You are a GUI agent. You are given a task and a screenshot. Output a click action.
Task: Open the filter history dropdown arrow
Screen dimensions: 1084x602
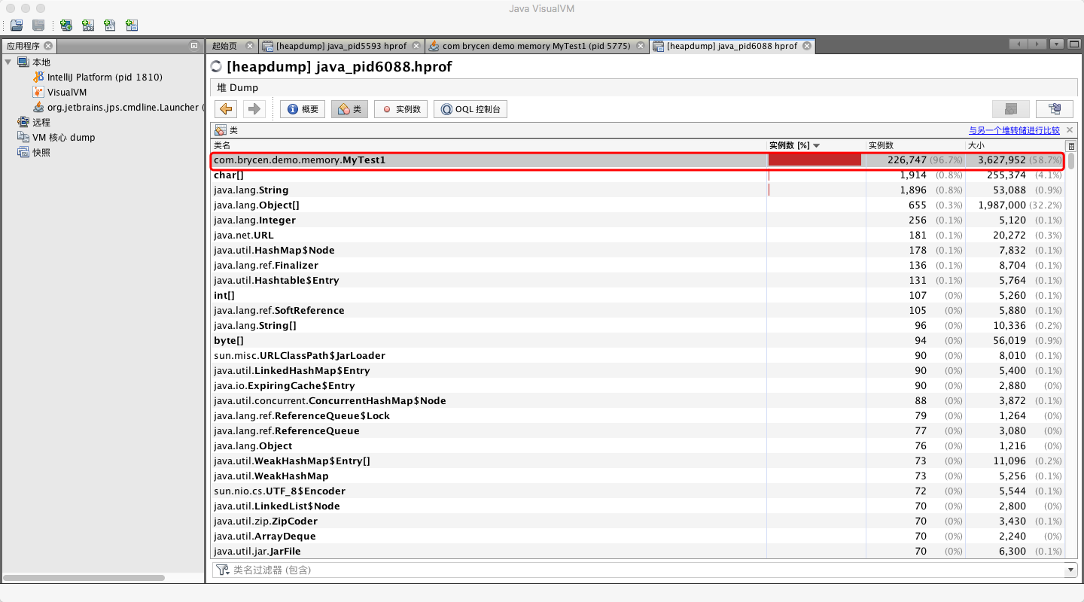tap(1071, 570)
